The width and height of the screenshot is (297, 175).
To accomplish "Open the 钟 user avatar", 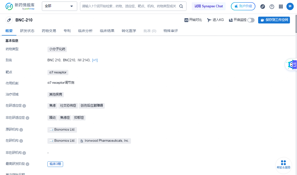I will point(290,7).
